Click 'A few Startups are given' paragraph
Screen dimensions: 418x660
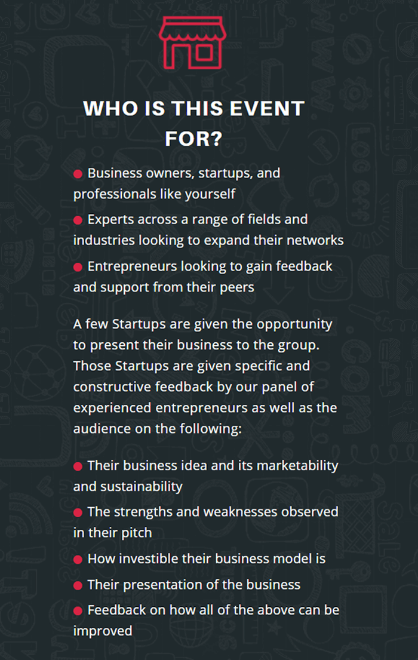click(x=205, y=376)
